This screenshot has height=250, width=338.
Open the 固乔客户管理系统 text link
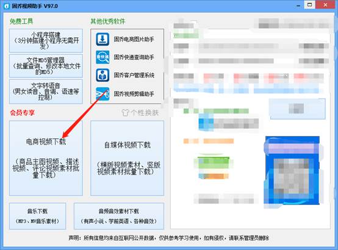134,75
